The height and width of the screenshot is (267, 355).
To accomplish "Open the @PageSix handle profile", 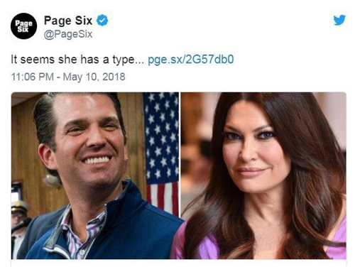I will pos(68,34).
